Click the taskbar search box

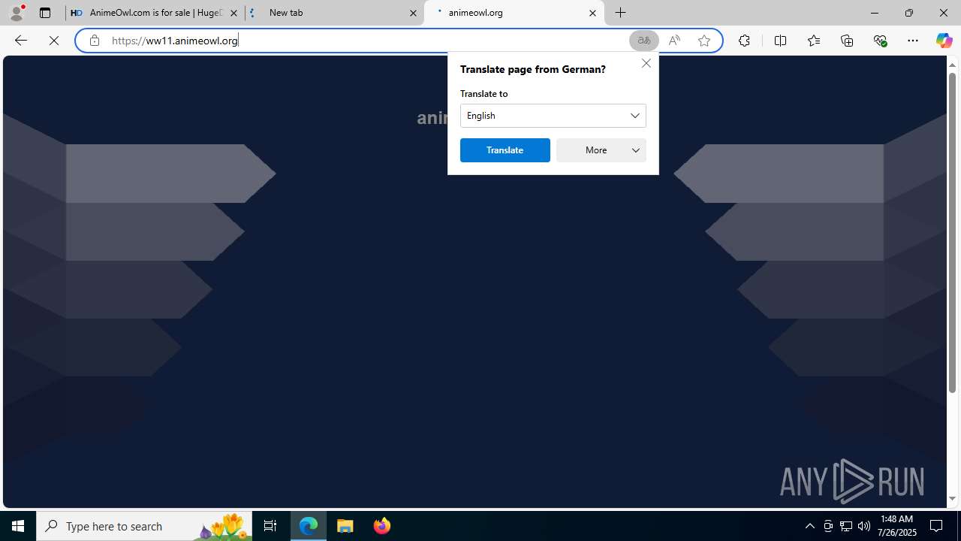(x=144, y=526)
